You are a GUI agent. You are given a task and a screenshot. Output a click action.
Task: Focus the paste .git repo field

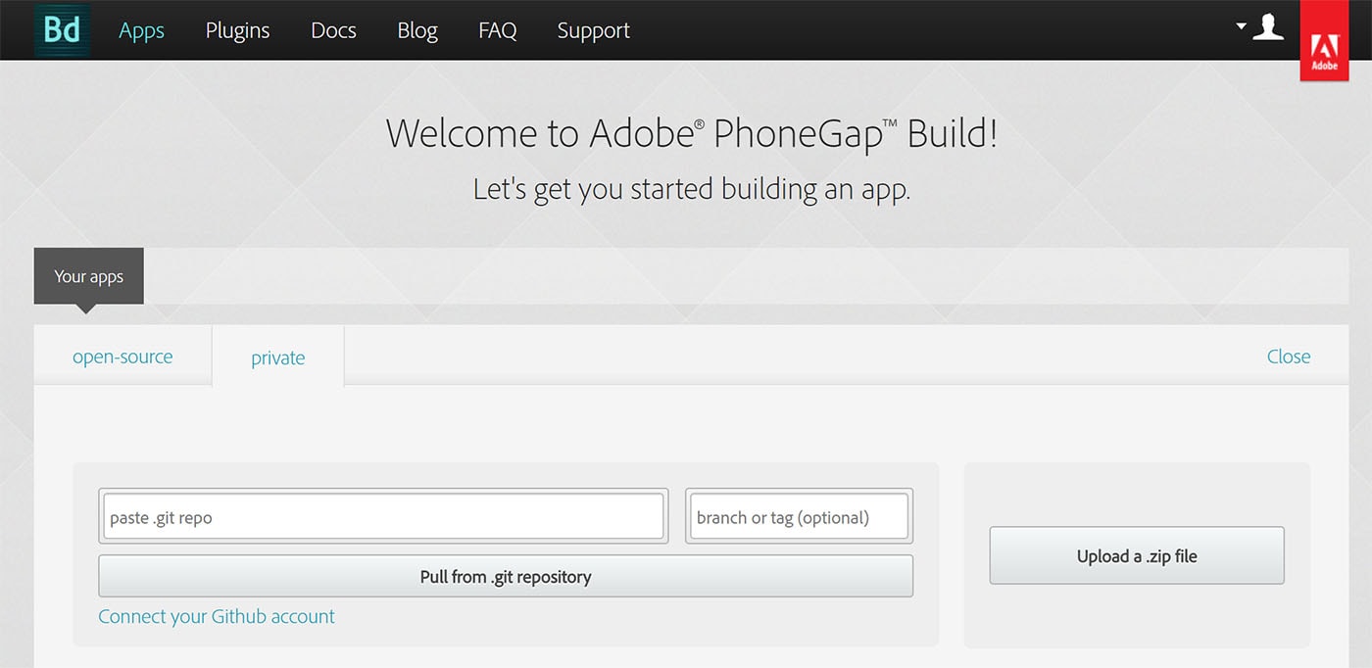[x=383, y=516]
